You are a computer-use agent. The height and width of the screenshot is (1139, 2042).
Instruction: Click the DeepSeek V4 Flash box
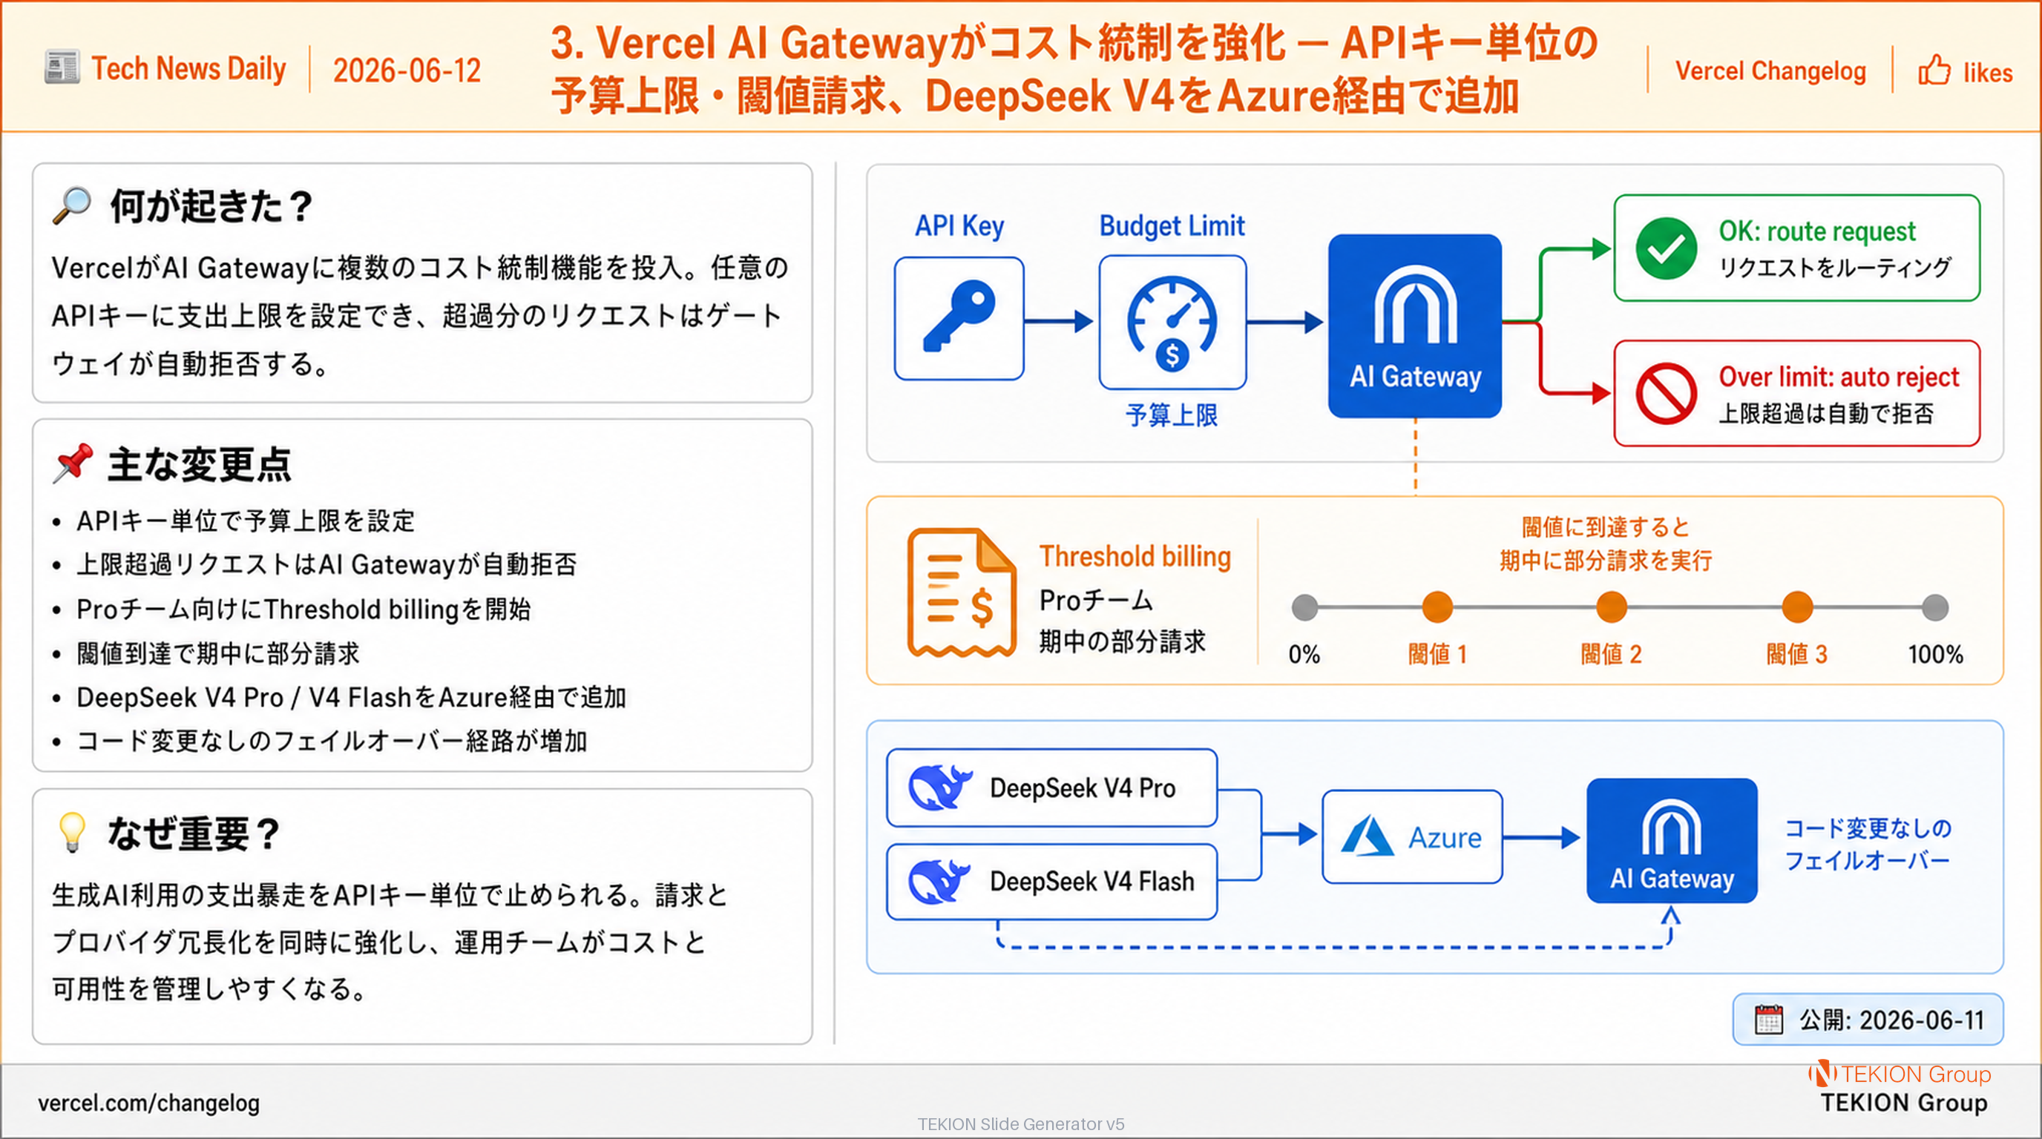coord(1052,882)
